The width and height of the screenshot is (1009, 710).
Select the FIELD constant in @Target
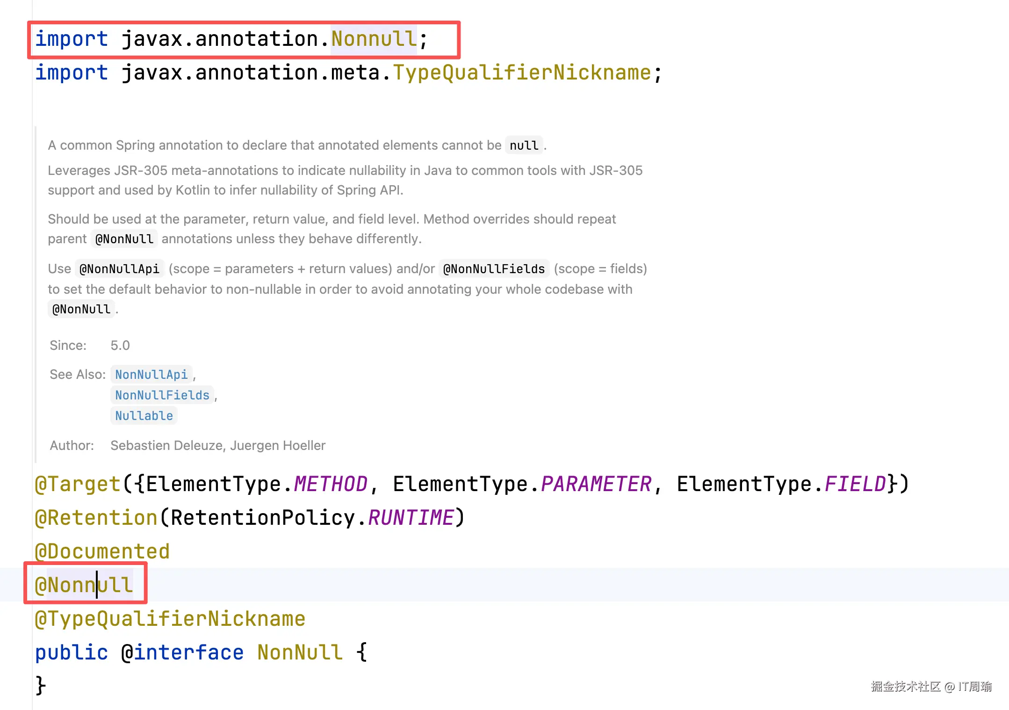click(855, 484)
